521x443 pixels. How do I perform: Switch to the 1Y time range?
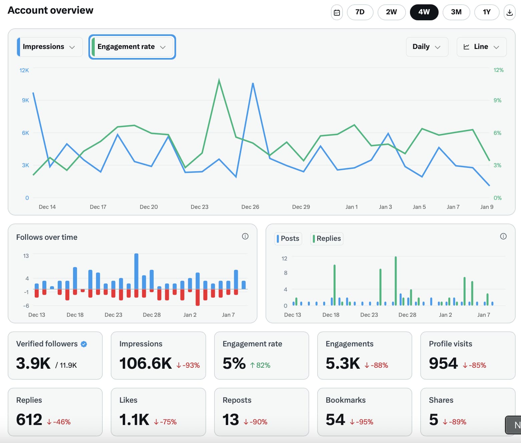(x=487, y=12)
